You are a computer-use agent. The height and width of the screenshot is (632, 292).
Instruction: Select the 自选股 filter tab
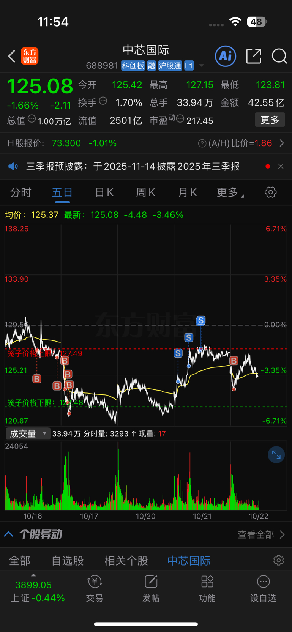coord(68,561)
